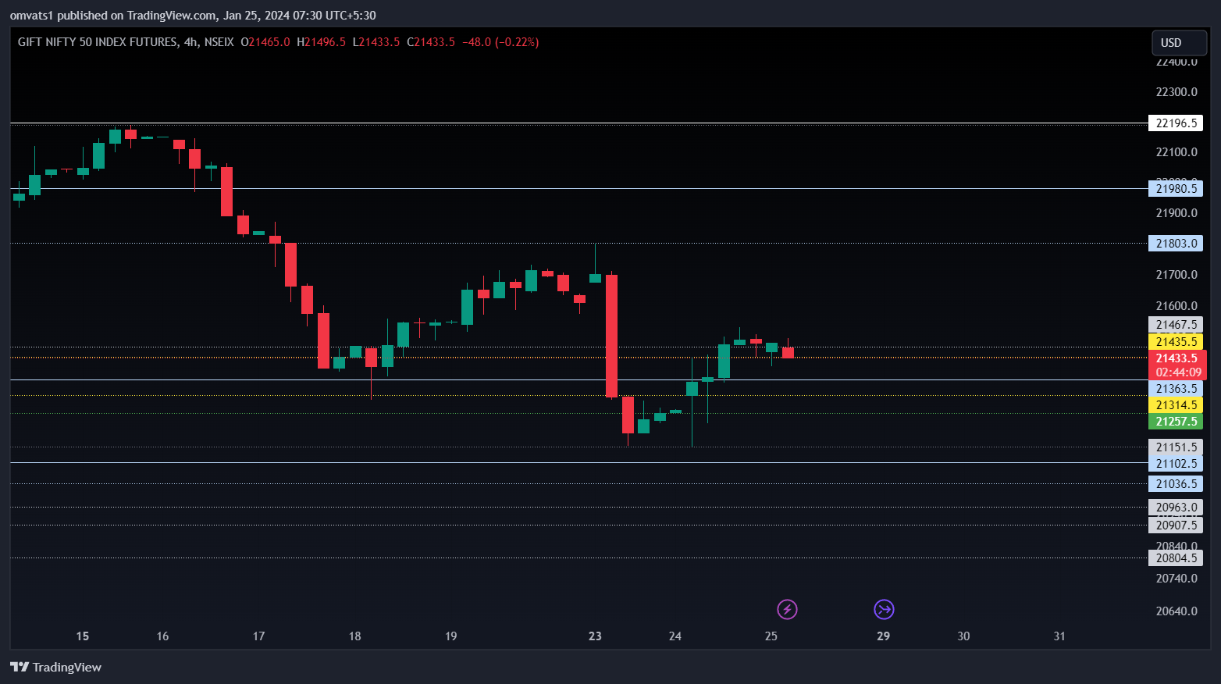Viewport: 1221px width, 684px height.
Task: Click date 16 on the time axis
Action: coord(162,636)
